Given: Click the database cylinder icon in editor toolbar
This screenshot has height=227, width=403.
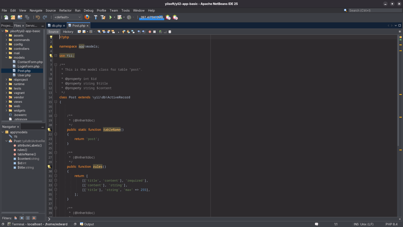Looking at the screenshot, I should 170,32.
